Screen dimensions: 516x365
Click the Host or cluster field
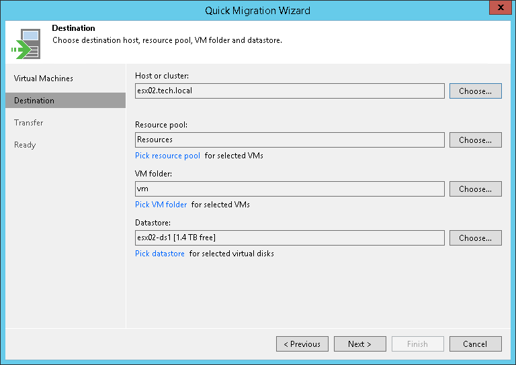coord(290,91)
